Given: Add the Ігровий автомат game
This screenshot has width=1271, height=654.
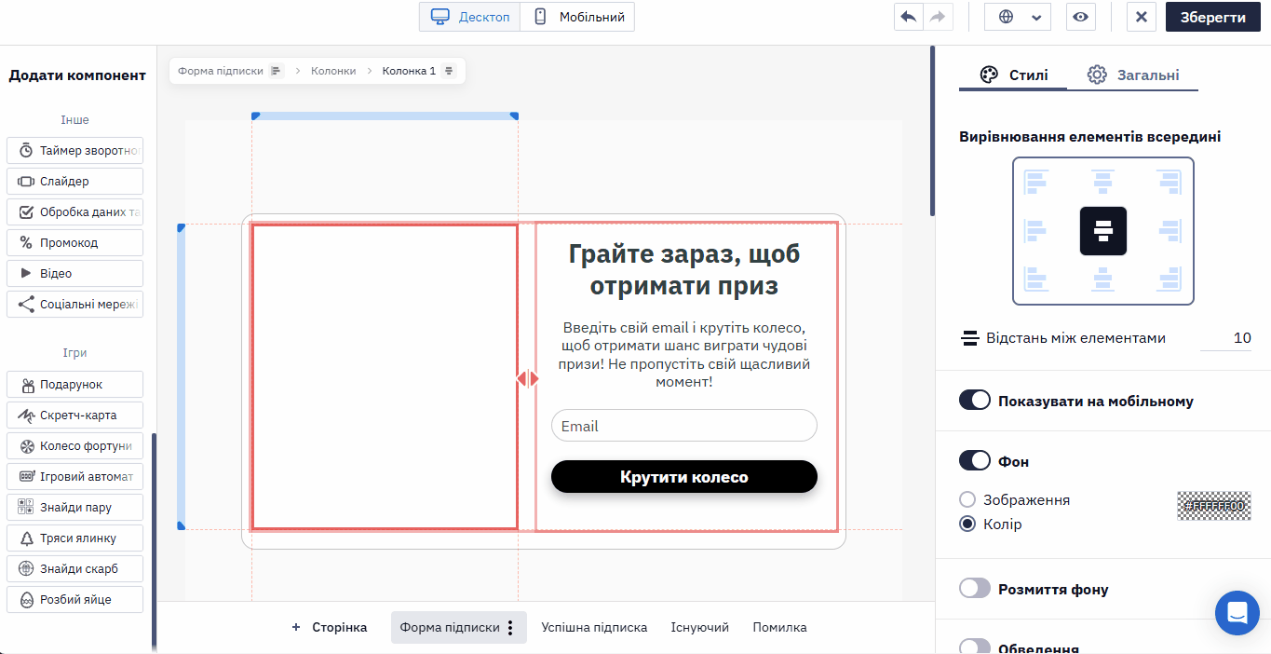Looking at the screenshot, I should tap(74, 476).
